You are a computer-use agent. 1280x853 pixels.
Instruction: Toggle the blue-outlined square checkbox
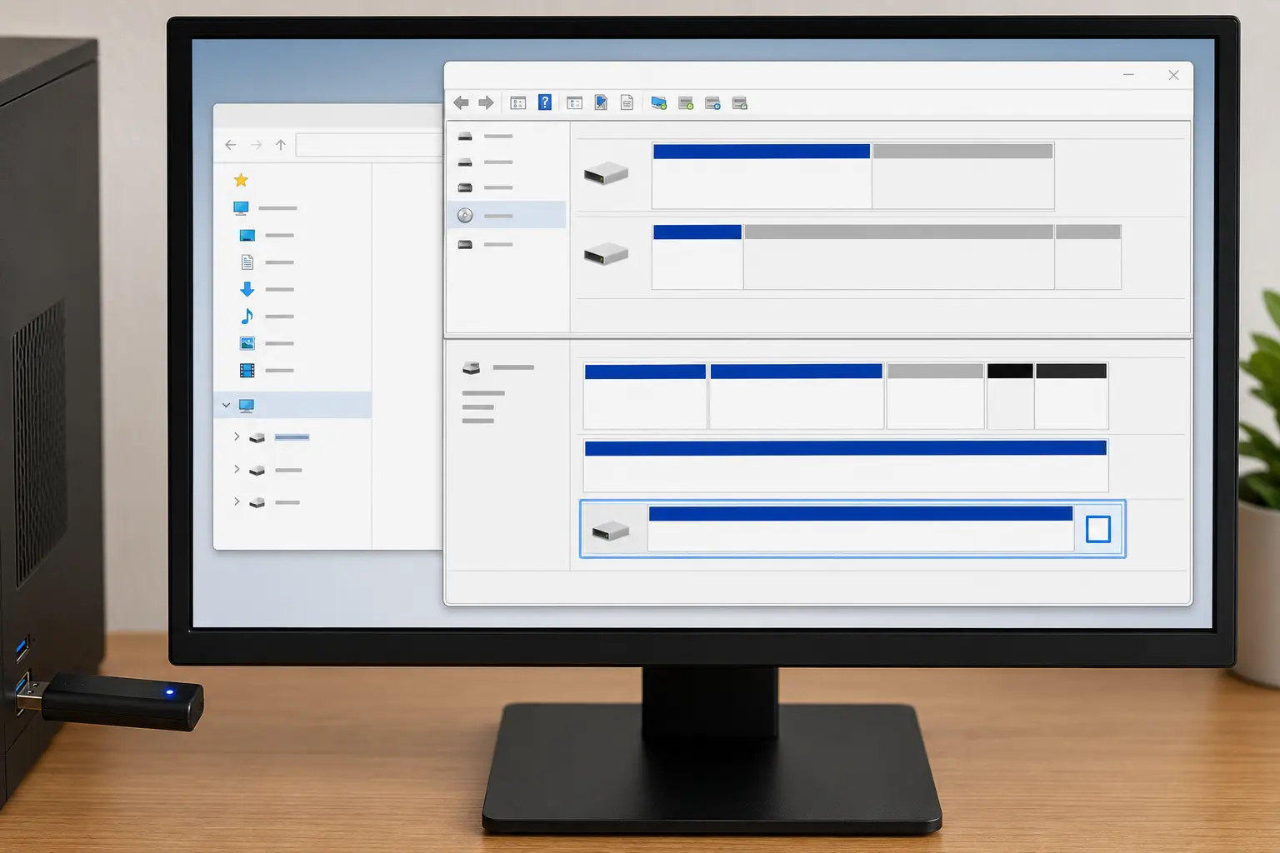1098,529
